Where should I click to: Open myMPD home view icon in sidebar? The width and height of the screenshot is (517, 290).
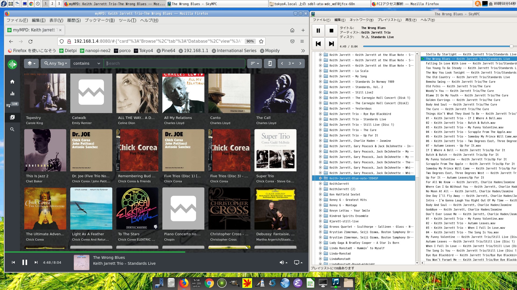(12, 82)
